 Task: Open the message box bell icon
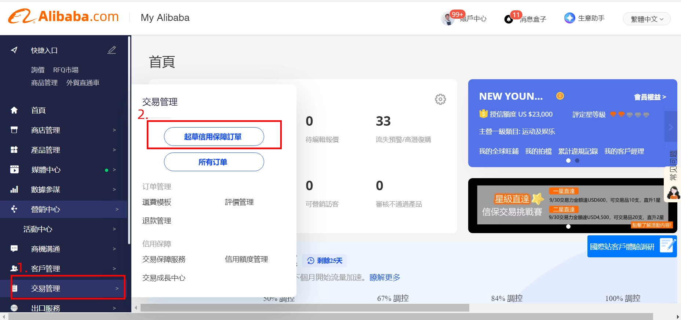coord(509,19)
